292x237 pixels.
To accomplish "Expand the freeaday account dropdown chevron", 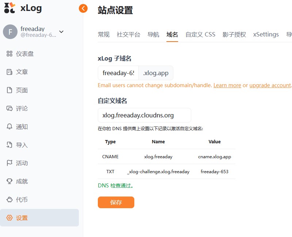I will [x=61, y=32].
